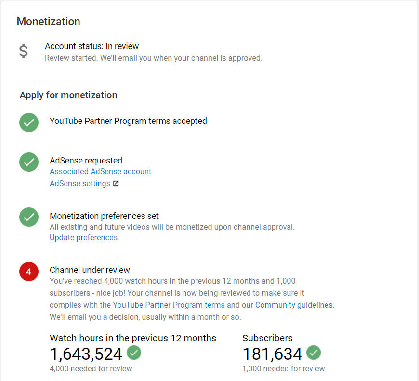Click the Subscribers label

267,338
